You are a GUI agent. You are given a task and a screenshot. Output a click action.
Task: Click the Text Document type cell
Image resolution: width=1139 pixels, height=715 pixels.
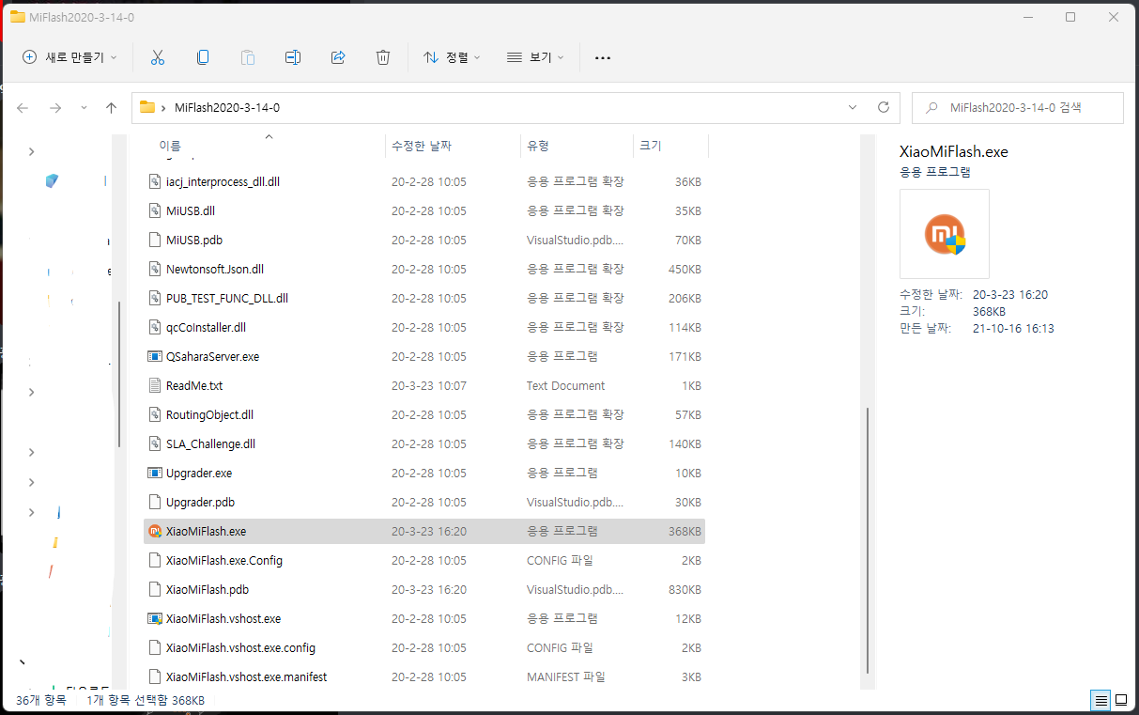coord(565,385)
